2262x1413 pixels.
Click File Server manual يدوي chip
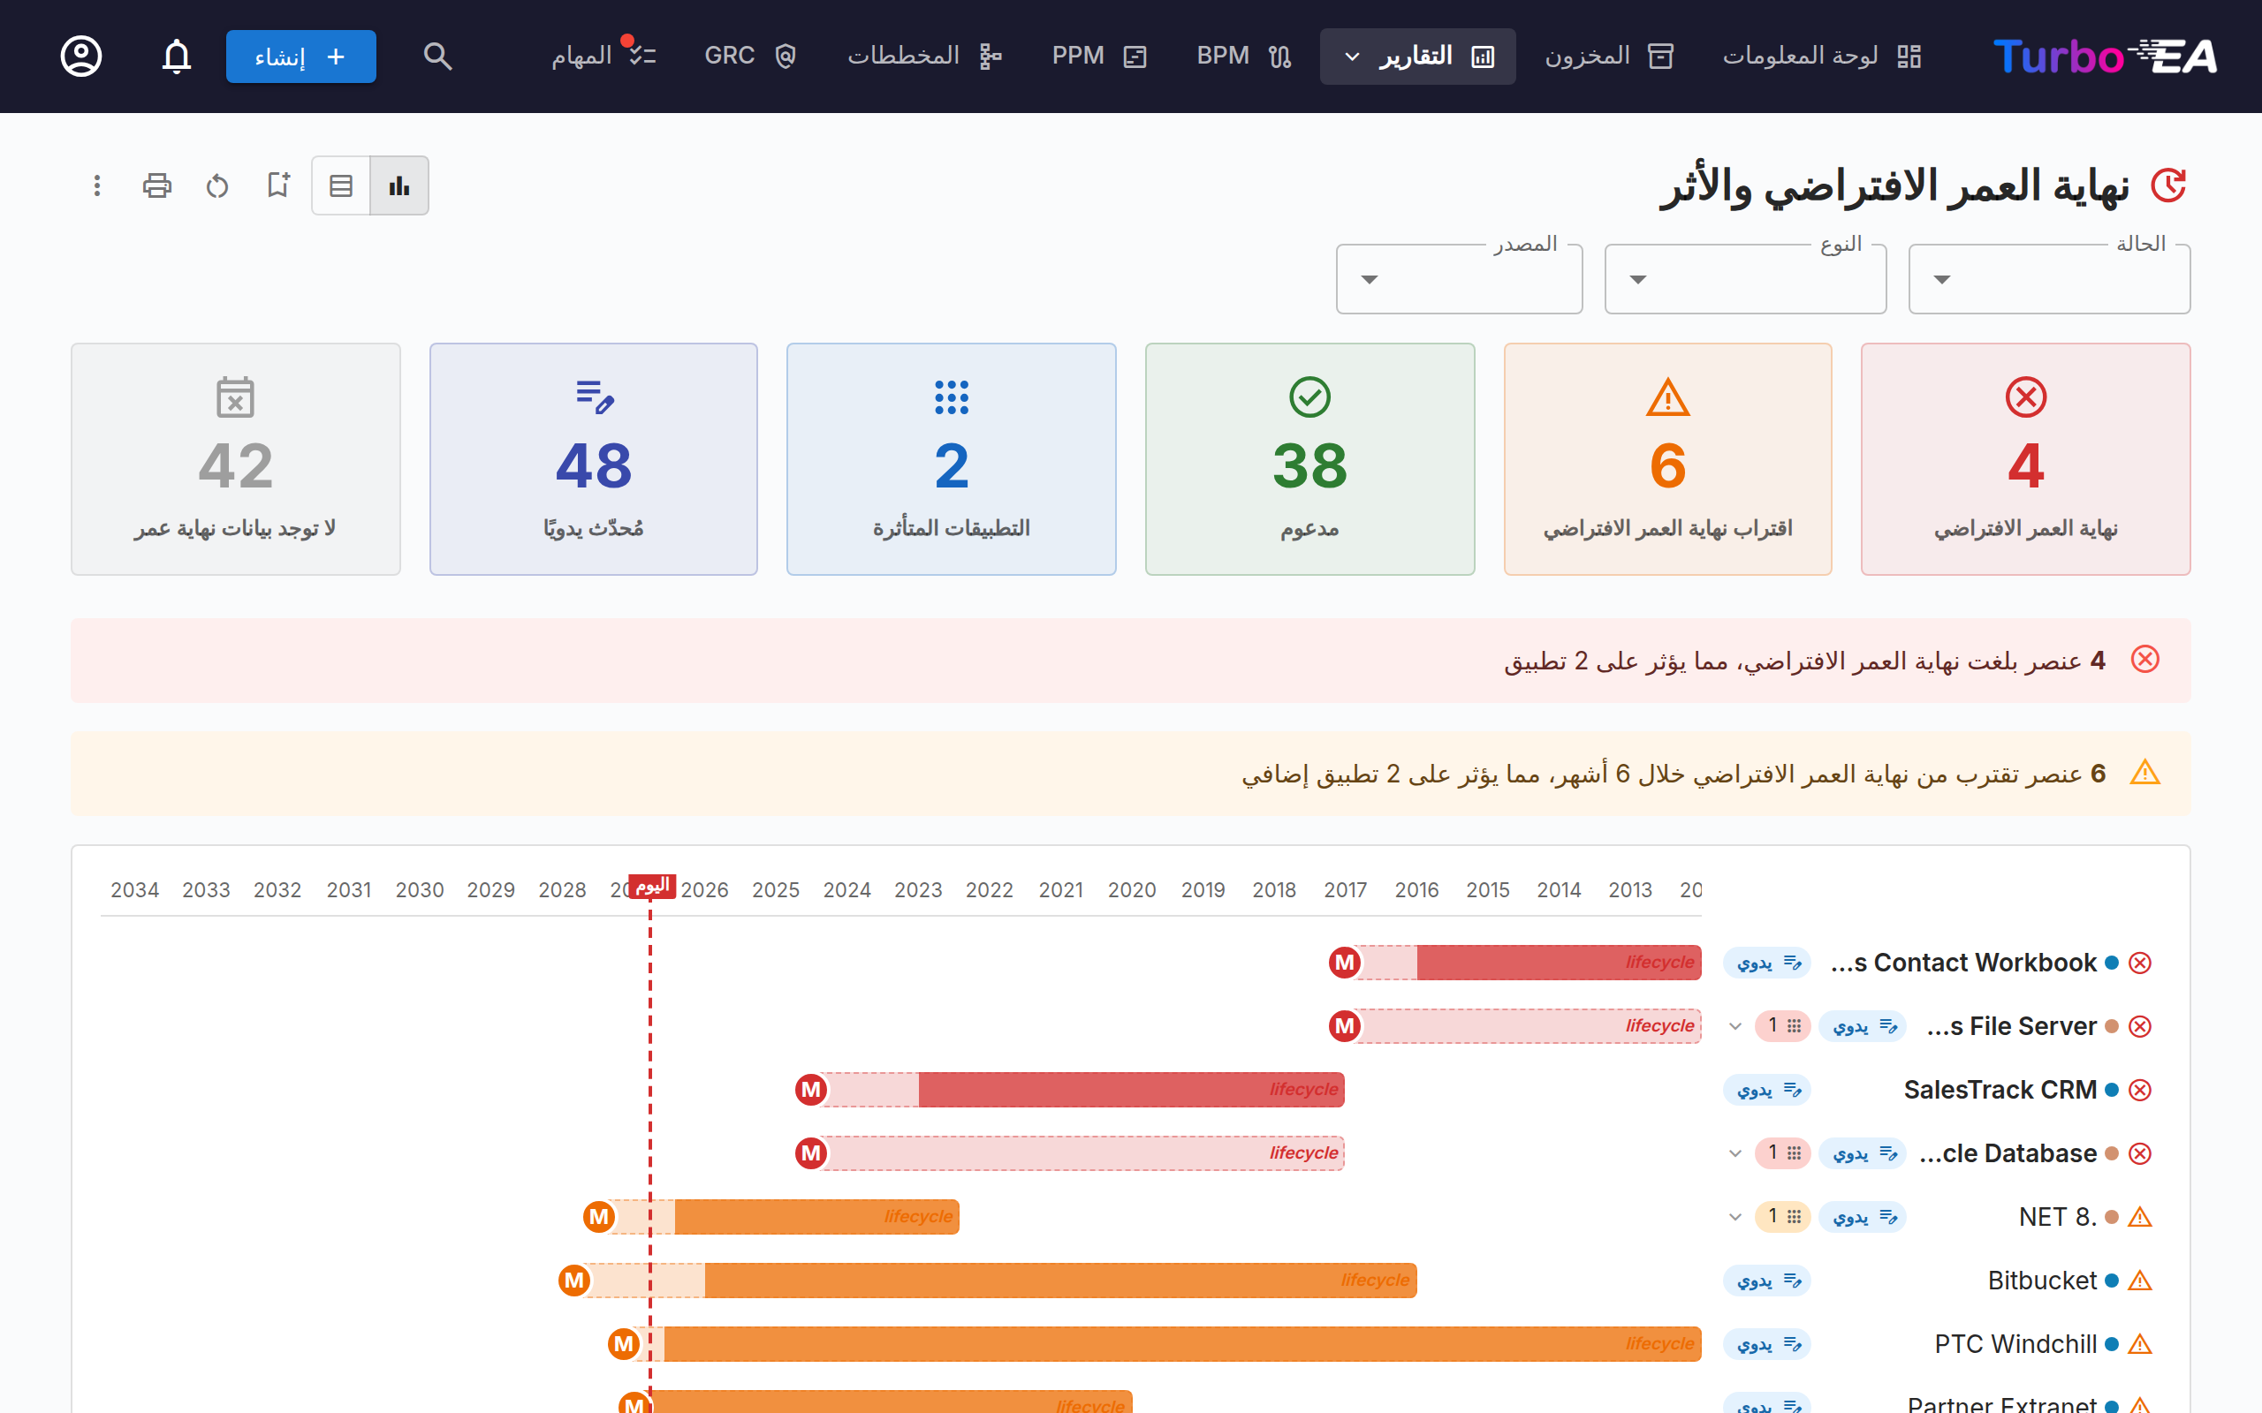click(1863, 1026)
